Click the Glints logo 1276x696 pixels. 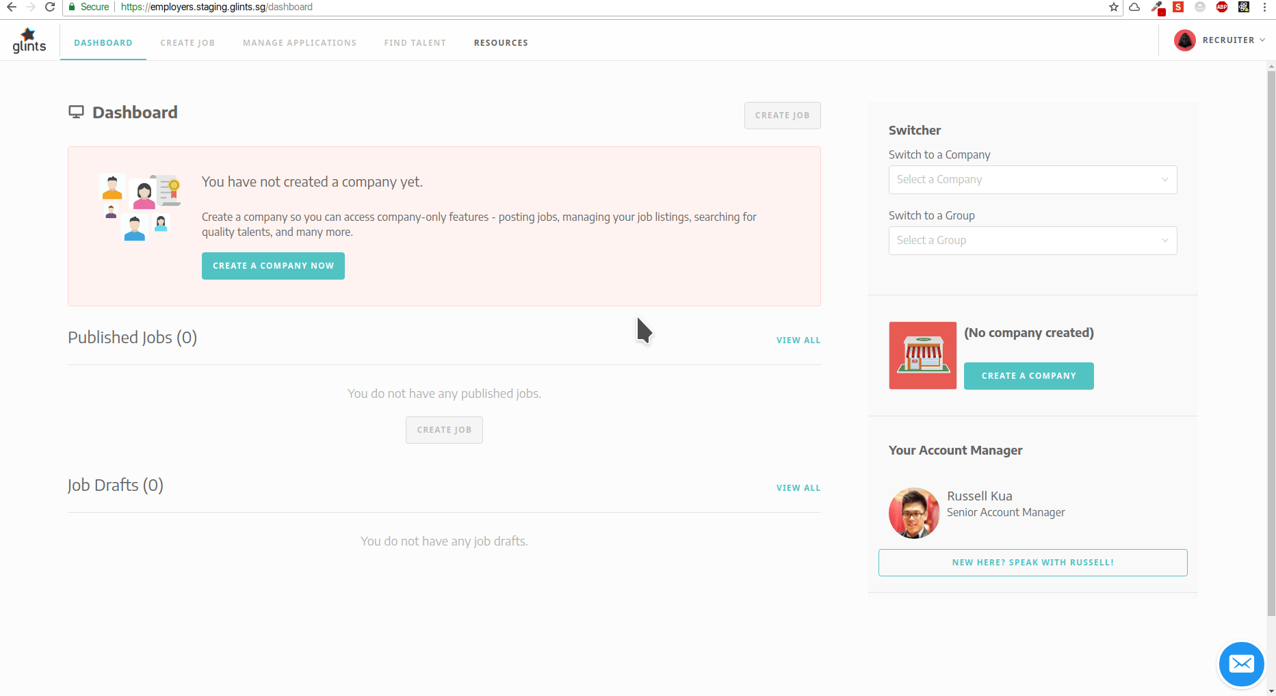point(29,40)
